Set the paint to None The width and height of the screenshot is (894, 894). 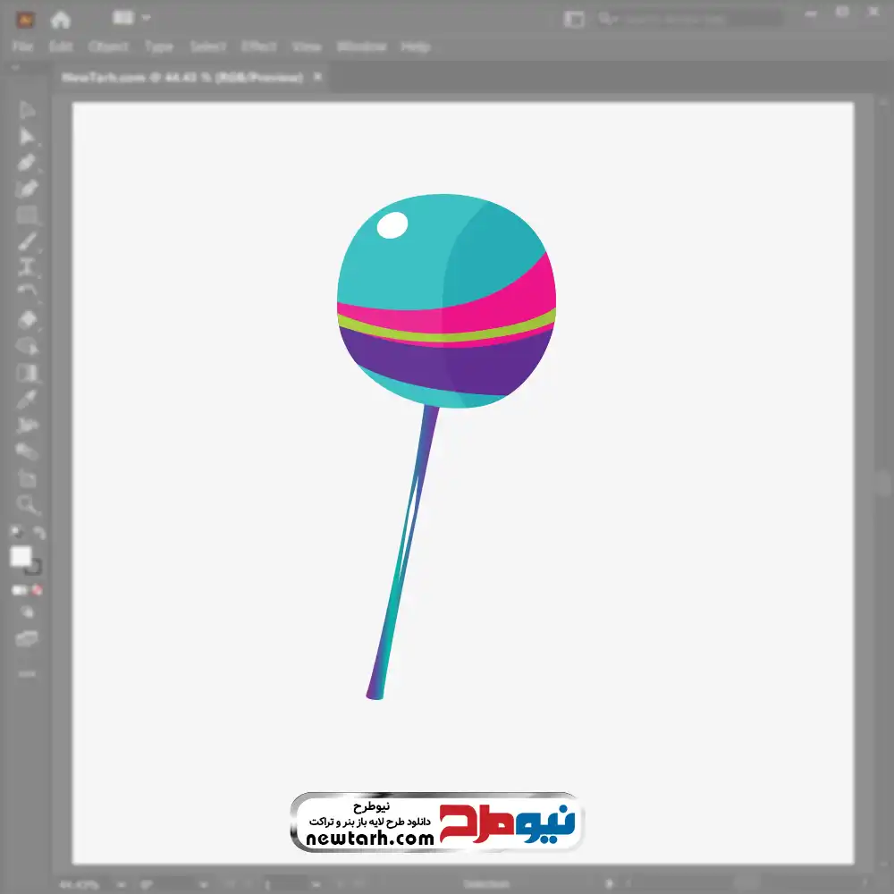click(x=38, y=590)
